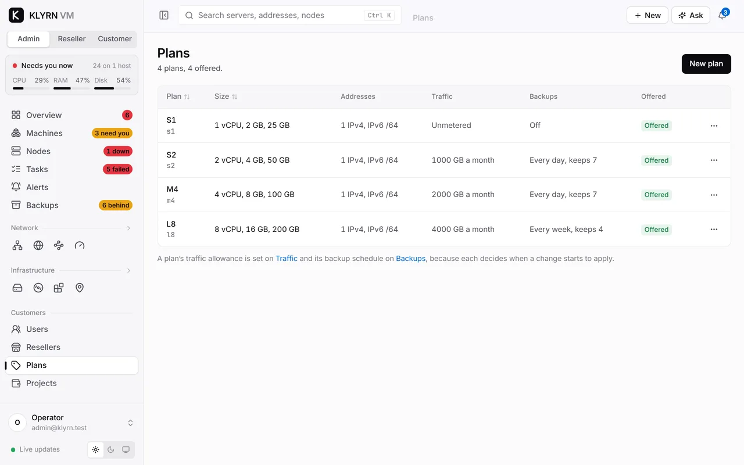Click the disc image icon under Infrastructure
Image resolution: width=744 pixels, height=465 pixels.
pyautogui.click(x=38, y=288)
